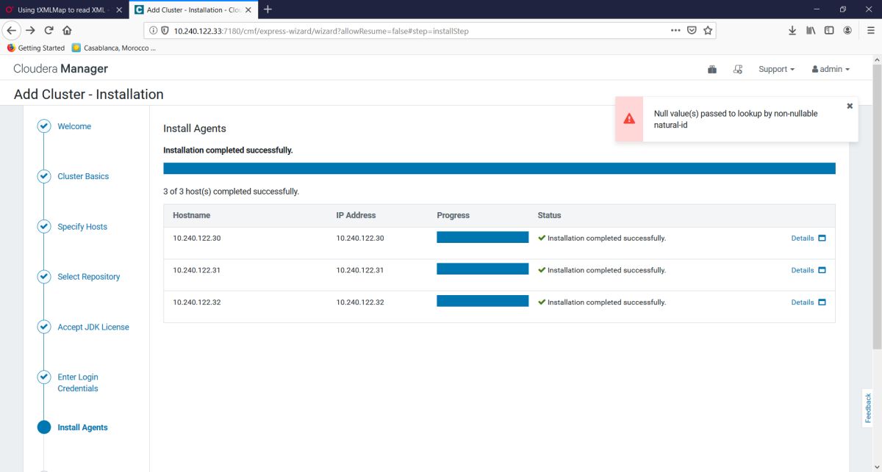Open the running commands icon in Cloudera header
Screen dimensions: 882x472
click(738, 69)
